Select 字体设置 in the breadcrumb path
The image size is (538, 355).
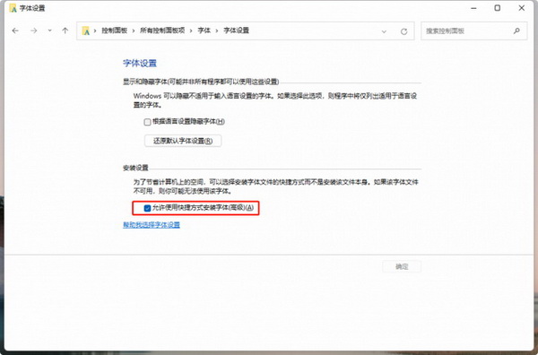point(236,30)
